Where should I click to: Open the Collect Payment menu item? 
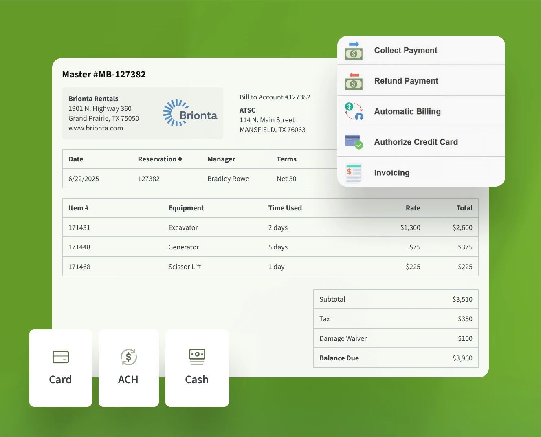tap(405, 51)
